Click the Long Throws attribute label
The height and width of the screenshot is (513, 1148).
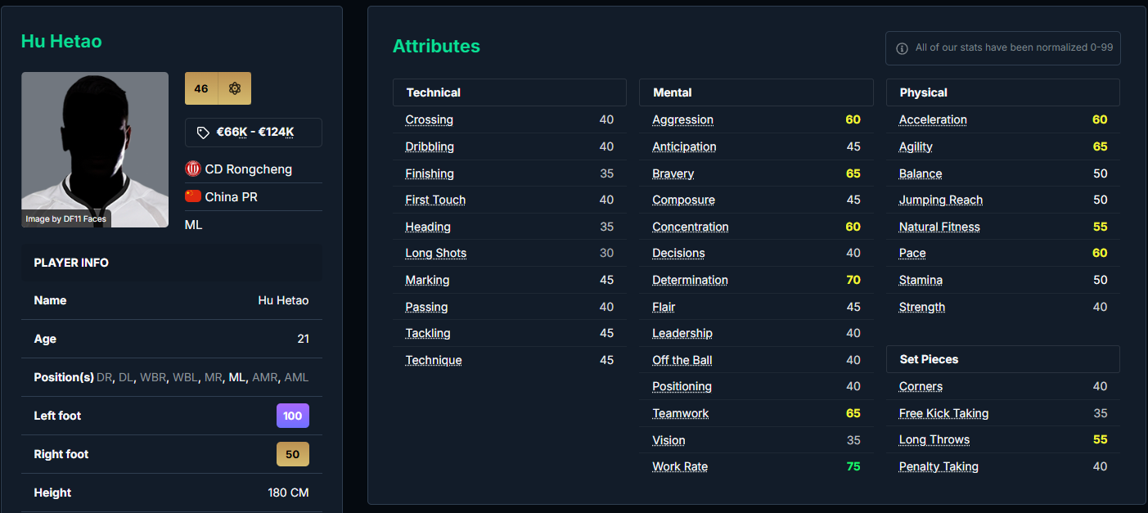point(934,439)
